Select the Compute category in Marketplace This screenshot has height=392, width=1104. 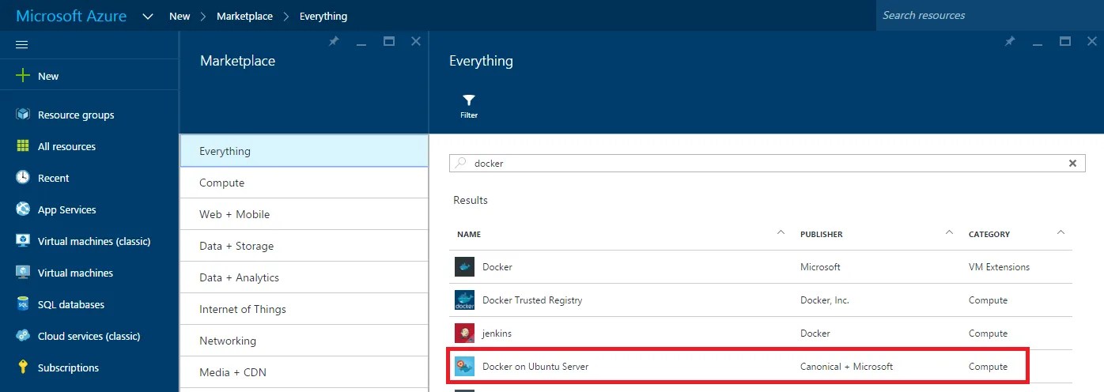(304, 183)
